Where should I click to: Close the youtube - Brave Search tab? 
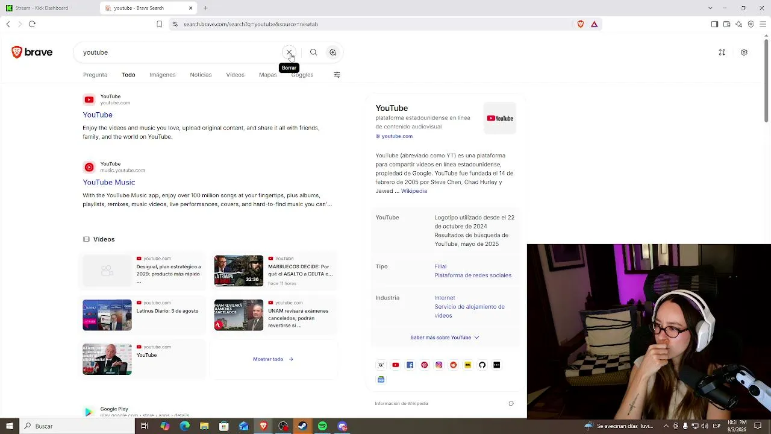point(190,8)
